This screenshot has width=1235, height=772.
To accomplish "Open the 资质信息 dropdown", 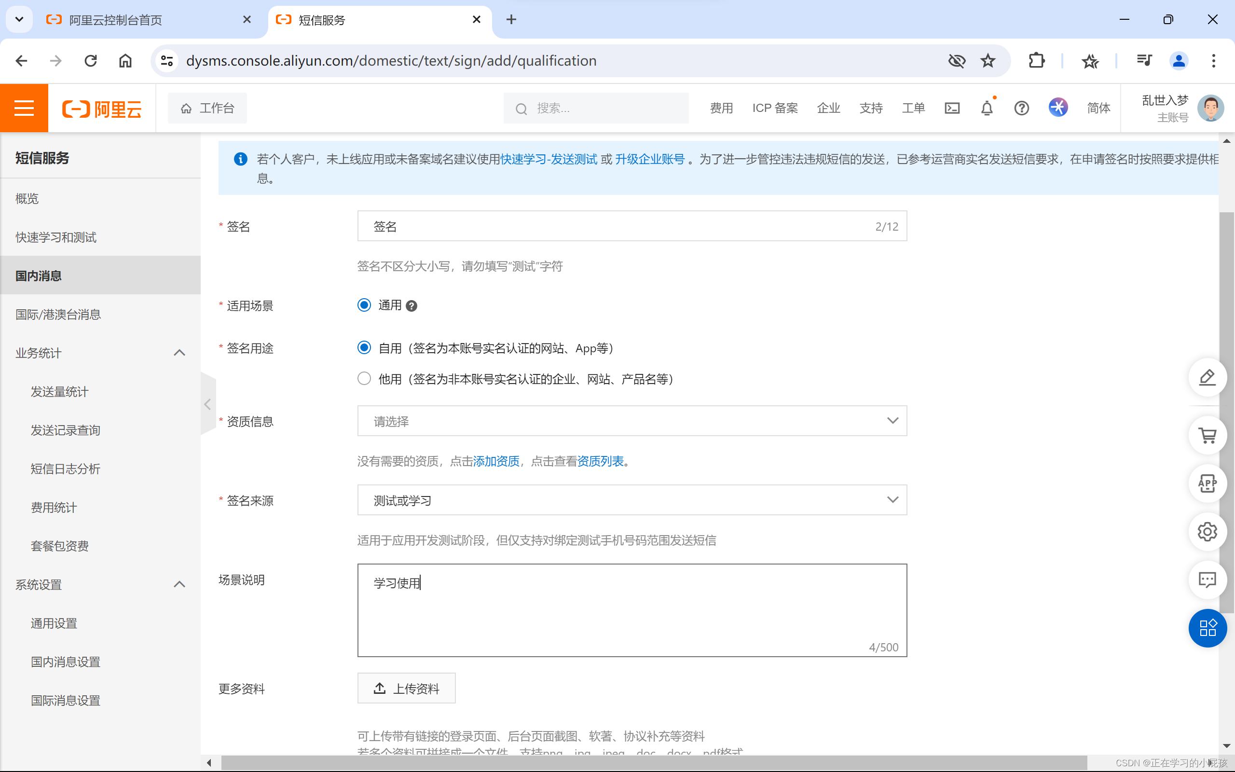I will pos(631,421).
